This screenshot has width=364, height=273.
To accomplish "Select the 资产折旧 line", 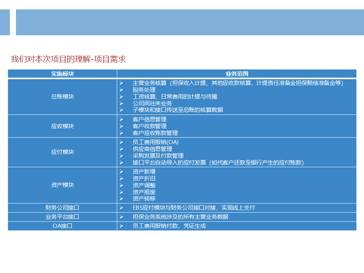I will [x=144, y=179].
